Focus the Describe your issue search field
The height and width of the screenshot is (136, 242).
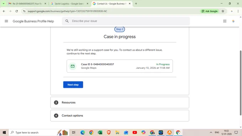[x=126, y=21]
